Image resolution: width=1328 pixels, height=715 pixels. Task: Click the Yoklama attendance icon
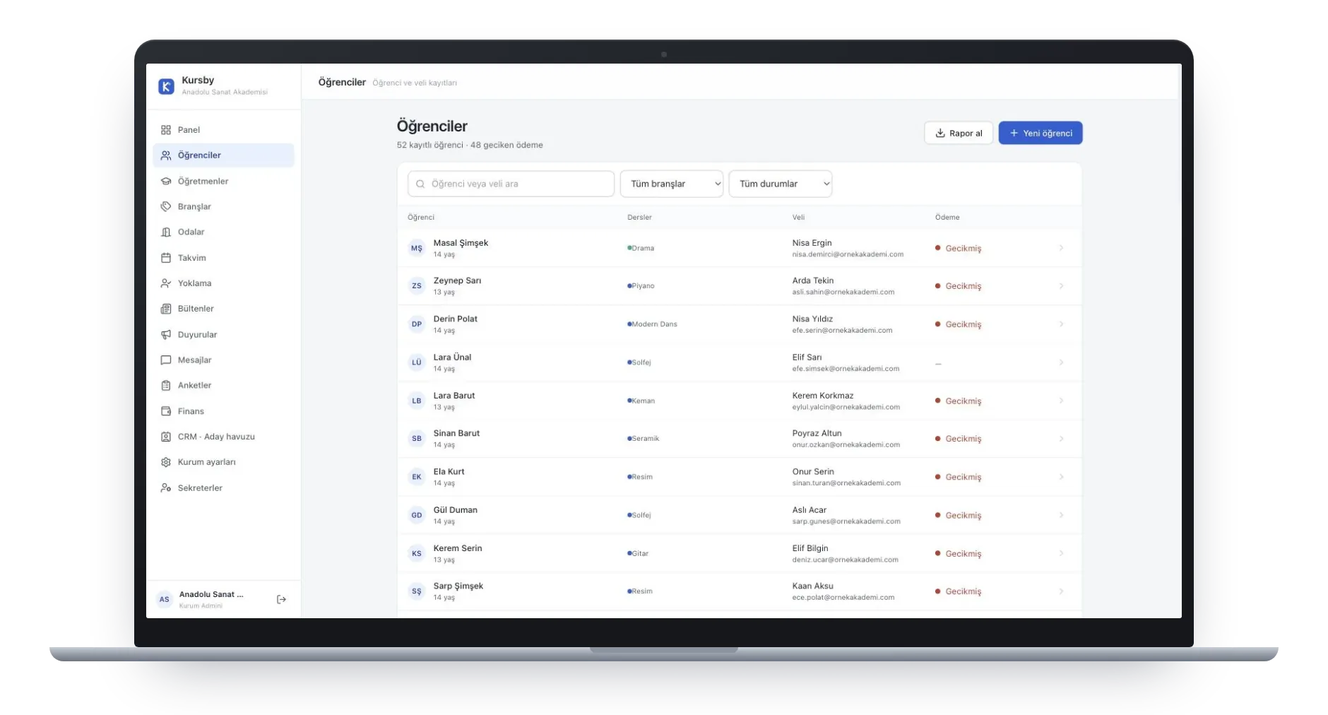(166, 283)
